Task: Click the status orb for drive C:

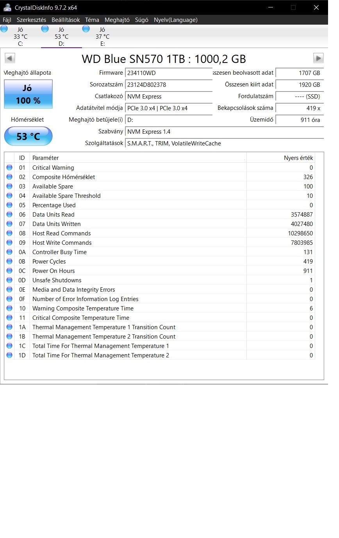Action: coord(4,28)
